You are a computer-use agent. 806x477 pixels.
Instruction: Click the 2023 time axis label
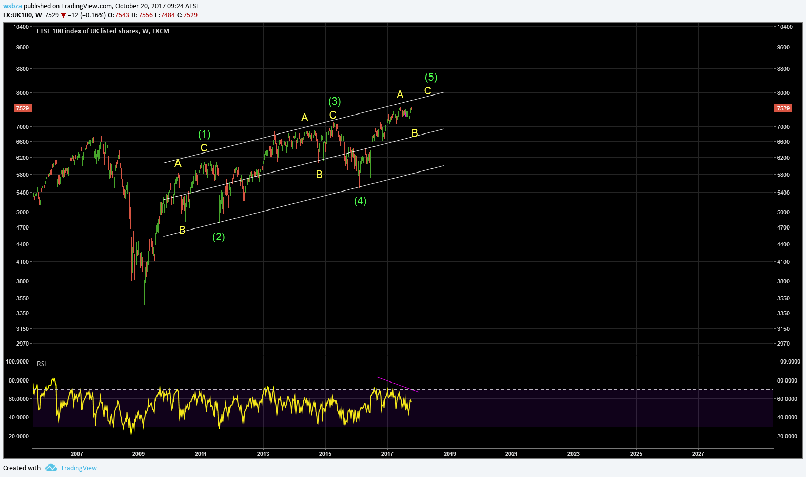pos(574,454)
